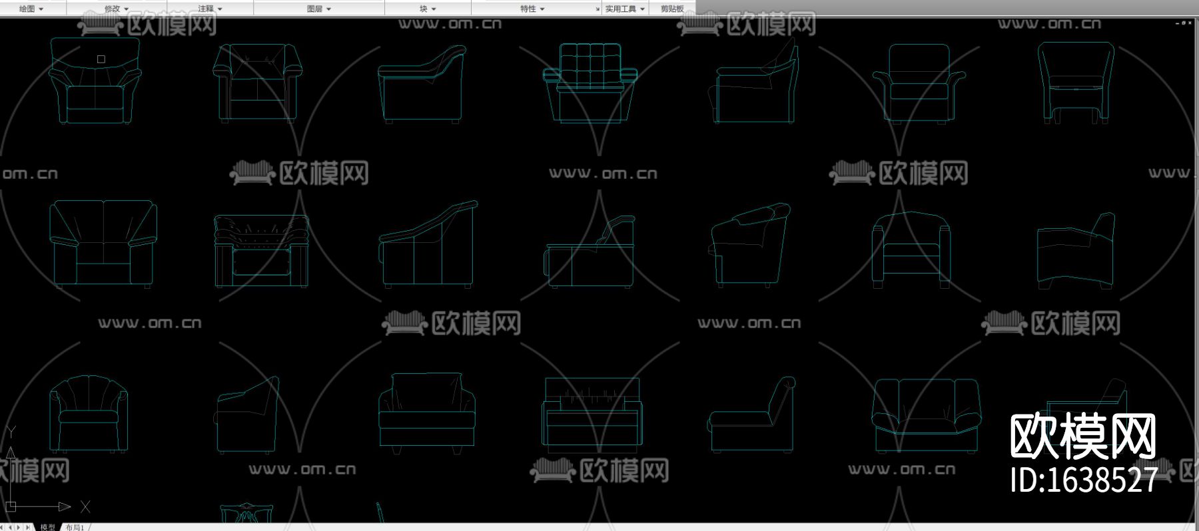Select the fan-pleated shell-back armchair drawing
The height and width of the screenshot is (531, 1199).
coord(89,414)
